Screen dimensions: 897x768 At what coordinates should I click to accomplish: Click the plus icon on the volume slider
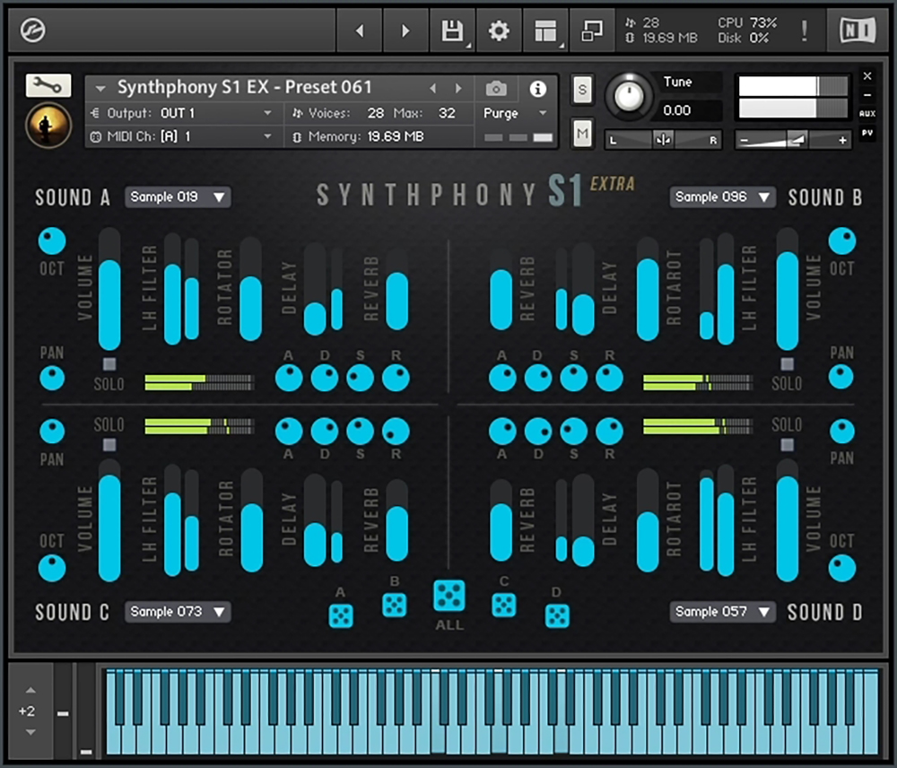[842, 140]
